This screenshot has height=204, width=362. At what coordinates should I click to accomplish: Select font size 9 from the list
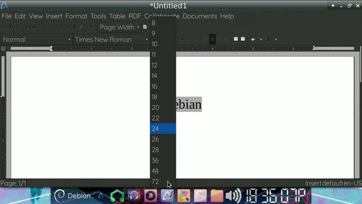point(163,33)
